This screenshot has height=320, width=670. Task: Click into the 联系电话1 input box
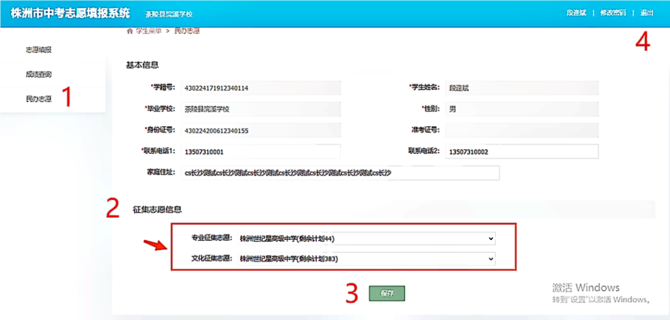pyautogui.click(x=261, y=151)
